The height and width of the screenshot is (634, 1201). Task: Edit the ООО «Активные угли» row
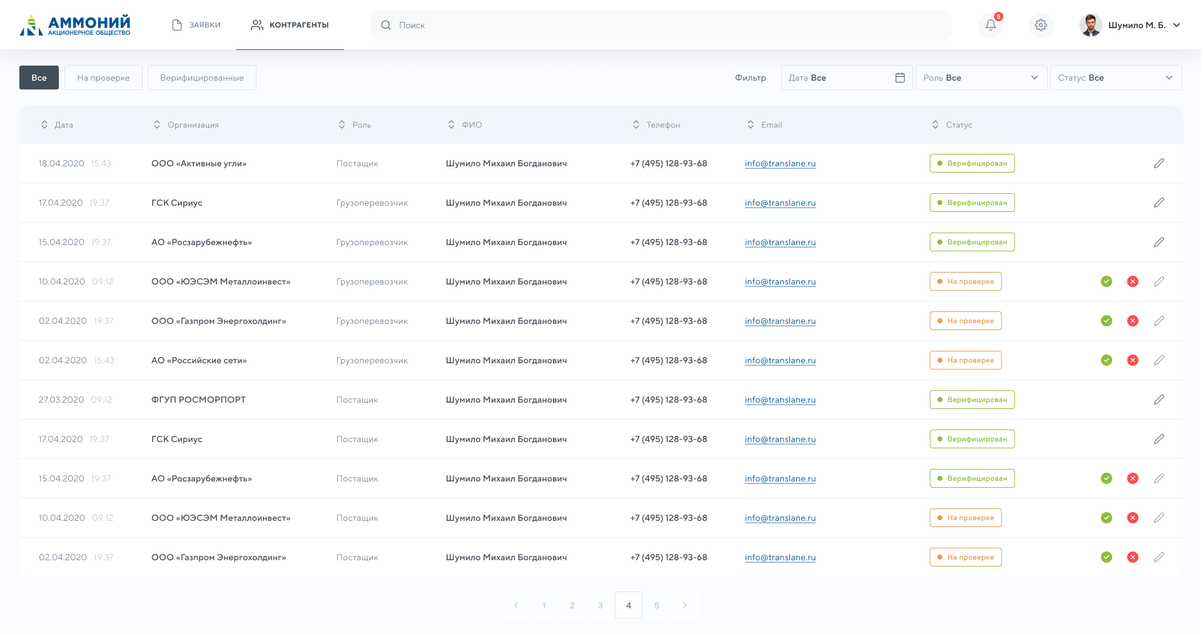tap(1159, 163)
